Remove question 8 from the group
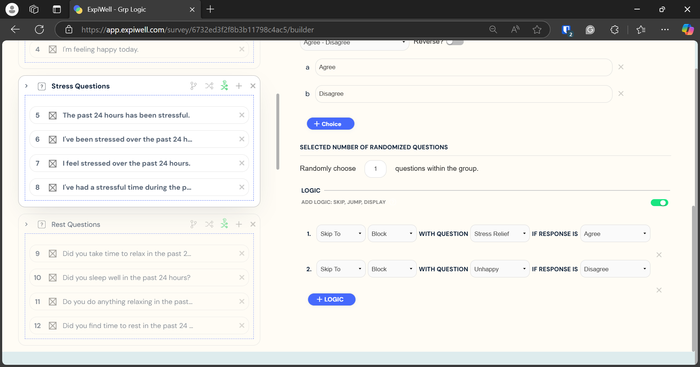This screenshot has width=700, height=367. [242, 187]
